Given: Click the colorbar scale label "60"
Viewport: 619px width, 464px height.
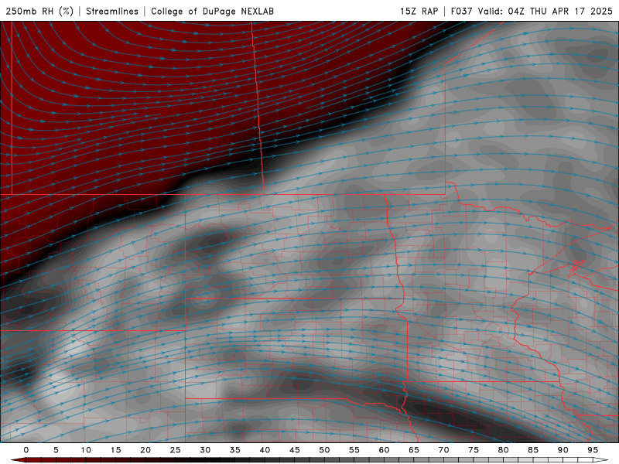Looking at the screenshot, I should (x=384, y=450).
